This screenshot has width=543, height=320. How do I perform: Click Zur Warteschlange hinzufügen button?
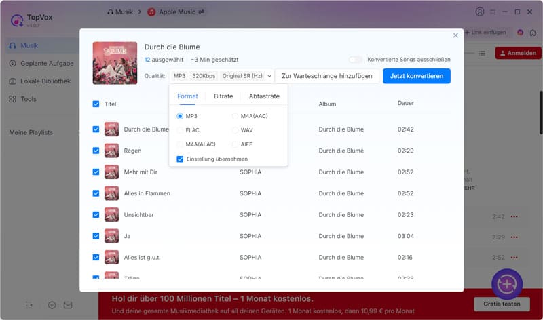click(x=327, y=76)
